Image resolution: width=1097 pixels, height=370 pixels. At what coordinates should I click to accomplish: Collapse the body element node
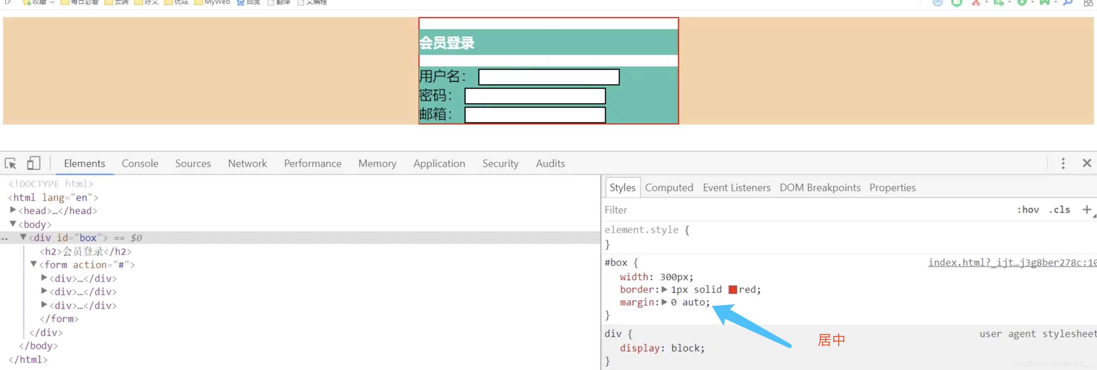click(13, 224)
